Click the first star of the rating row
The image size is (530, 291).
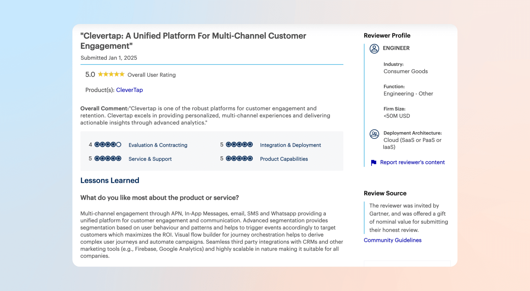[100, 74]
